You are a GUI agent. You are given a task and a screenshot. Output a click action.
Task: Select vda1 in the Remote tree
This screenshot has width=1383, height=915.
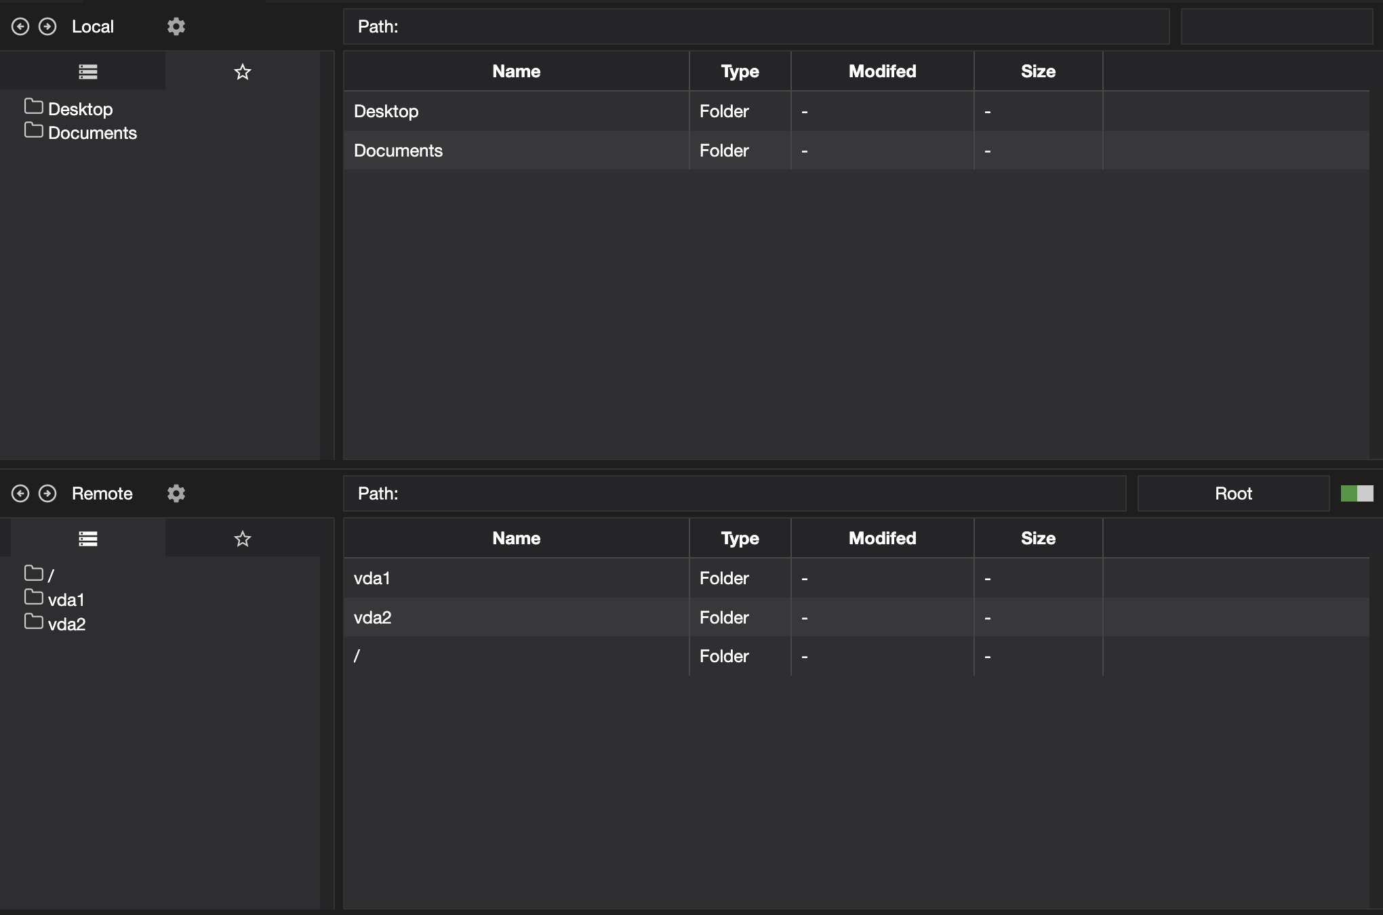66,600
